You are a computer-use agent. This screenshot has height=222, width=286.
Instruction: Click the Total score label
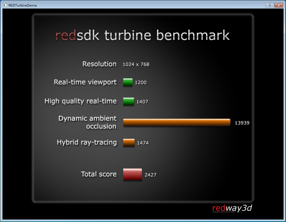pos(99,174)
